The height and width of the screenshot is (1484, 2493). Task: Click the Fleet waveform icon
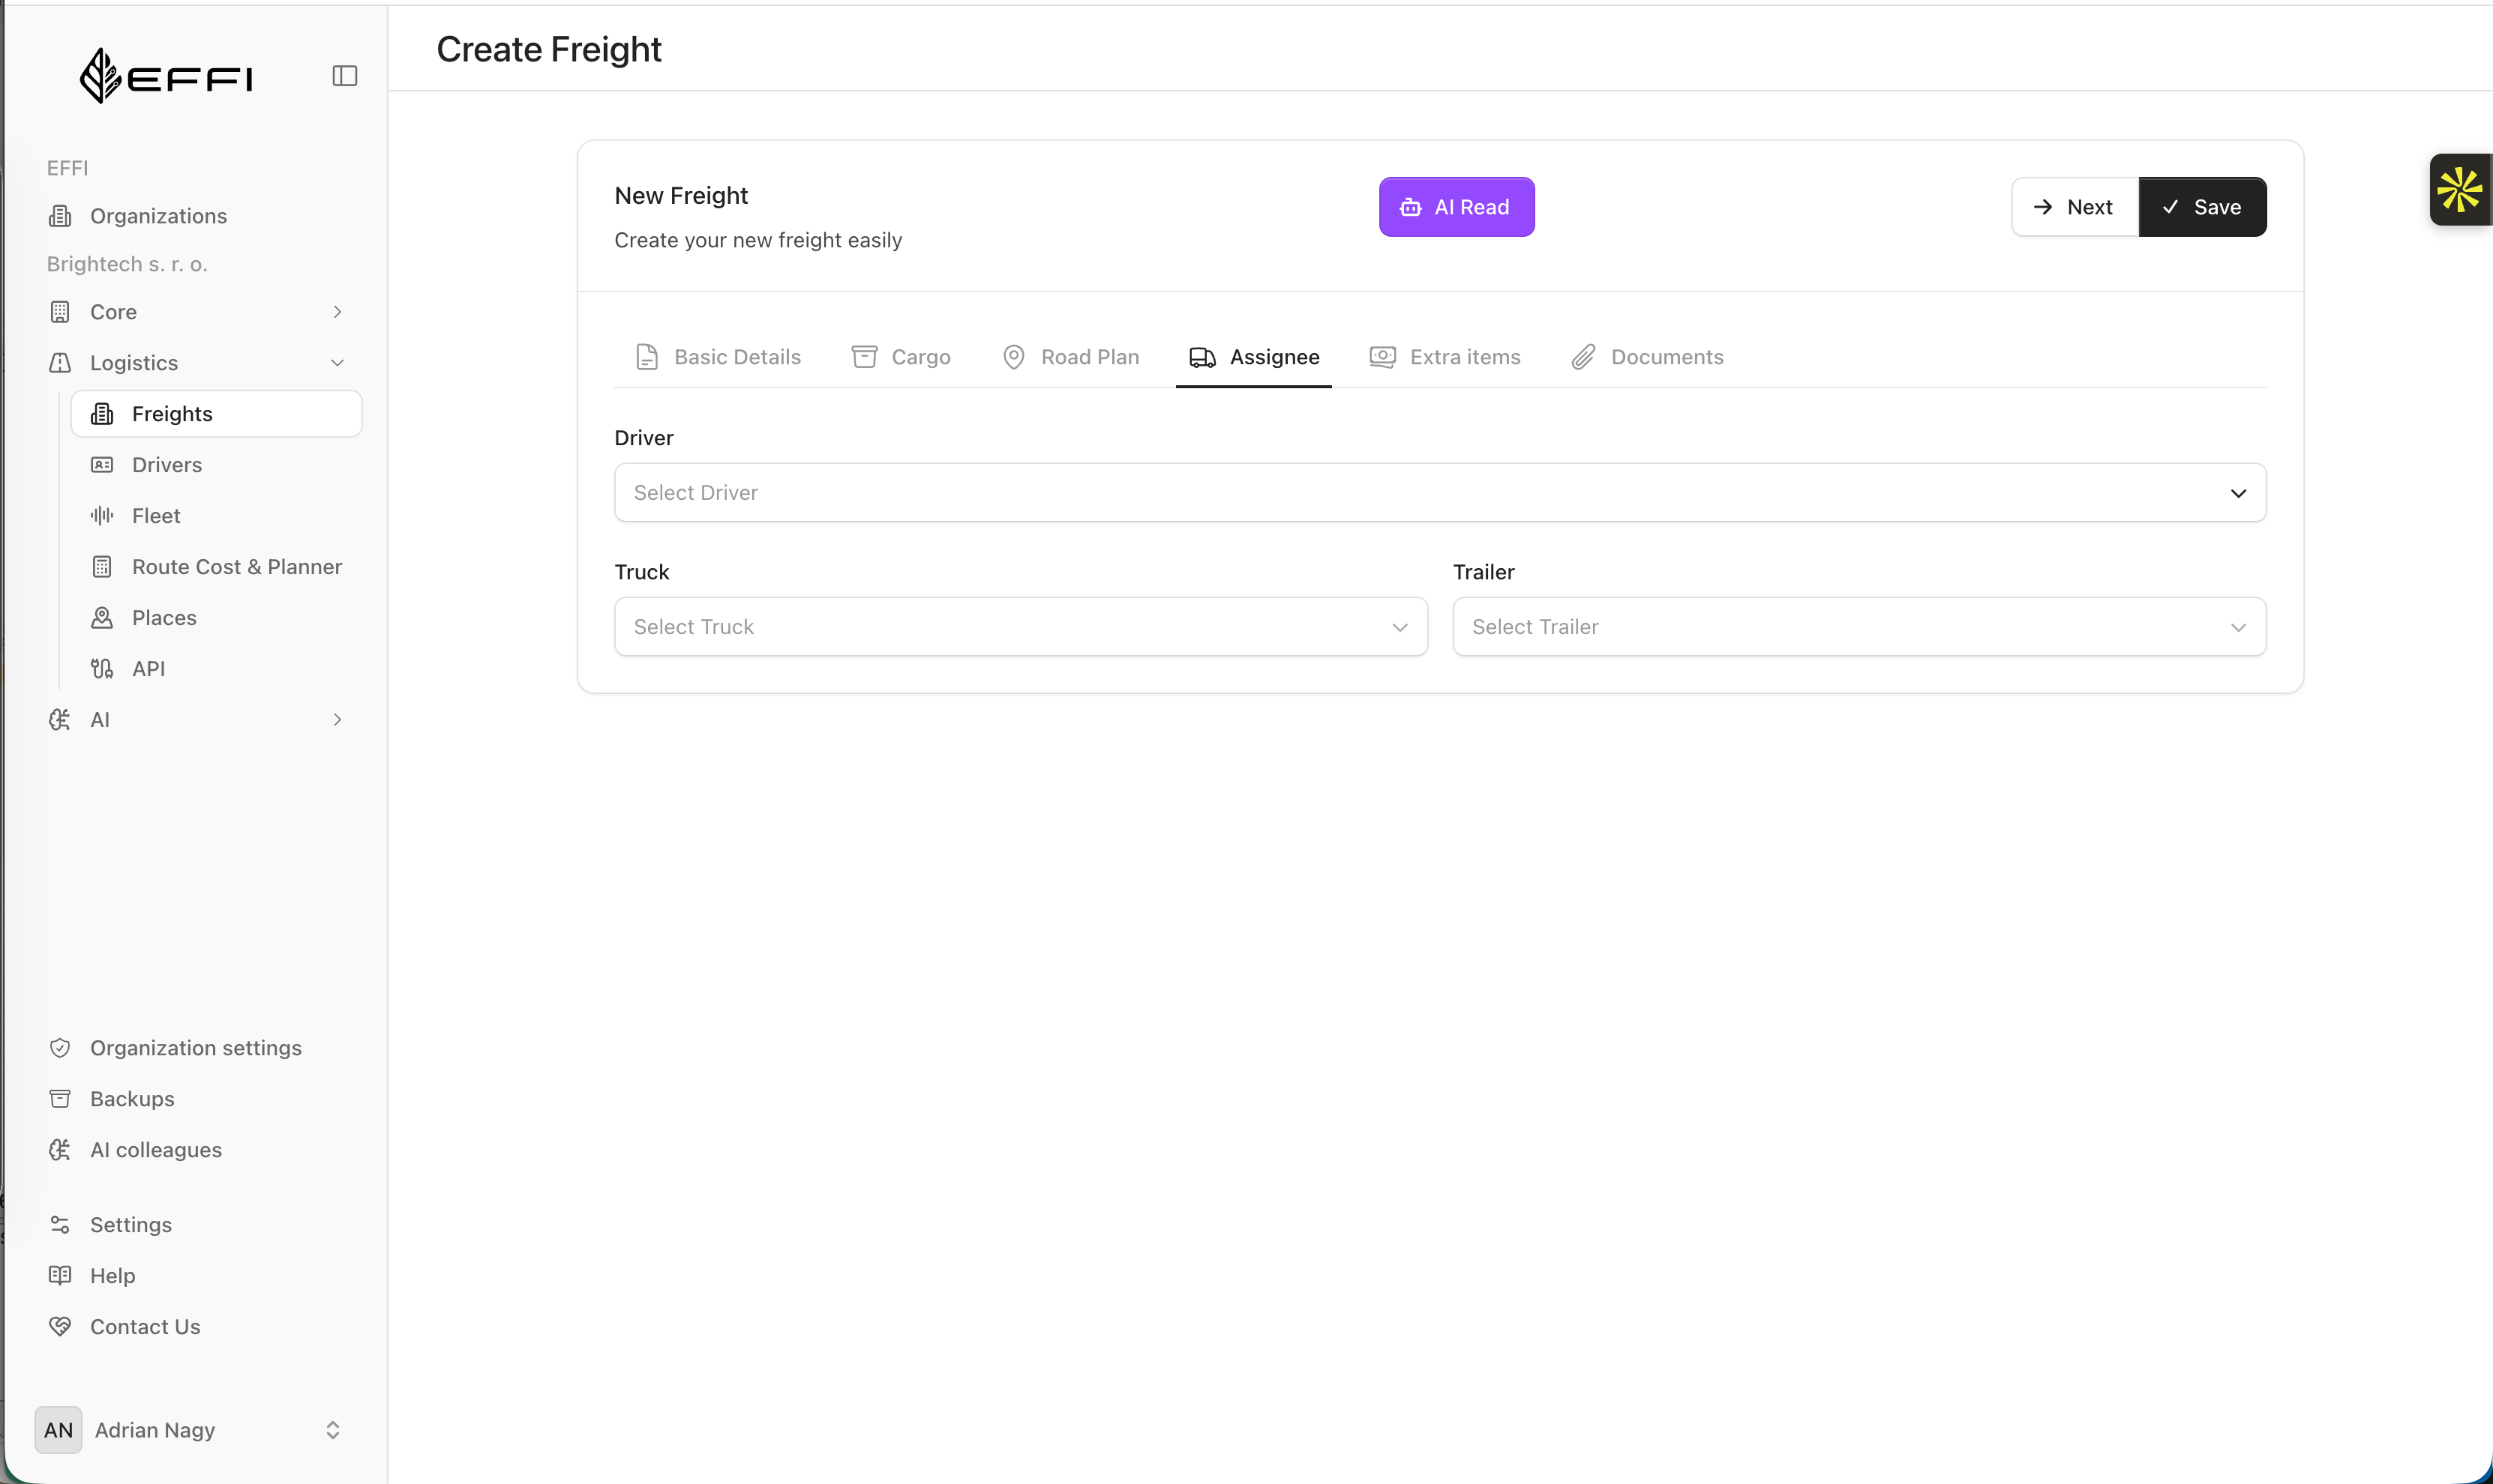(102, 516)
